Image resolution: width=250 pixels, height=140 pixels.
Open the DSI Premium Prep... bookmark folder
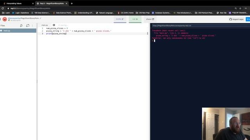click(x=204, y=13)
